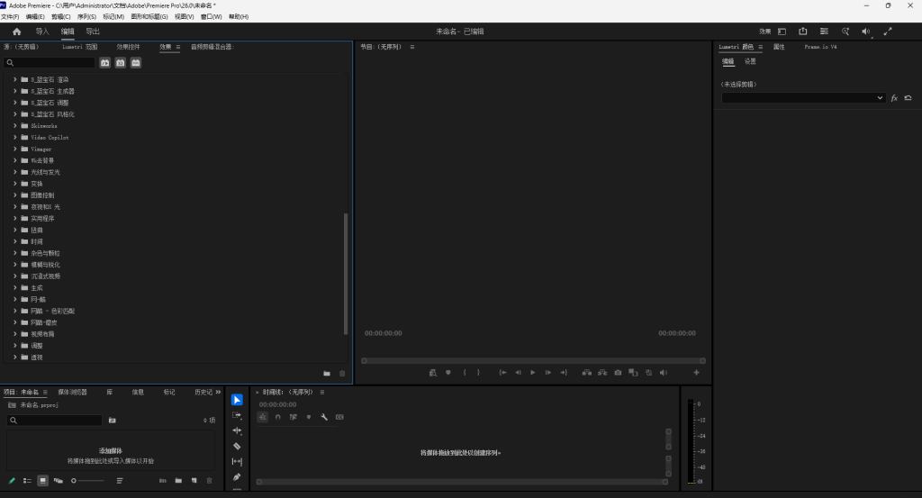Click the Overwrite button in Program monitor

click(x=602, y=373)
